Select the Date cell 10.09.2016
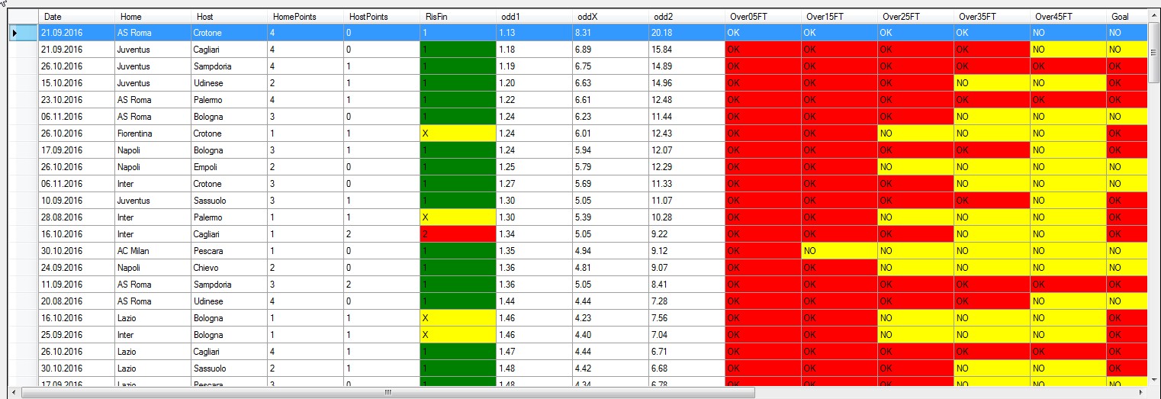The width and height of the screenshot is (1161, 399). 76,201
